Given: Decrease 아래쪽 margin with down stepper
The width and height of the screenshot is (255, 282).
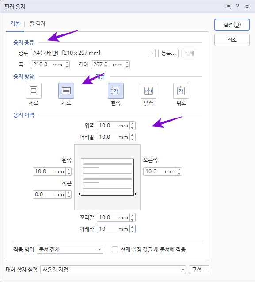Looking at the screenshot, I should [x=133, y=231].
